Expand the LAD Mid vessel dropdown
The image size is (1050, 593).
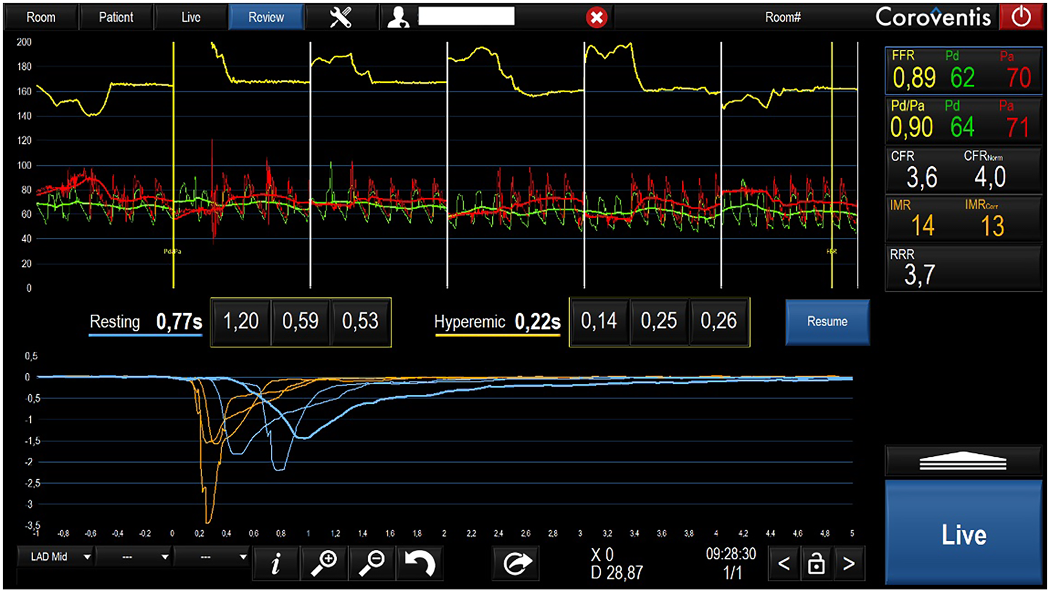coord(55,557)
